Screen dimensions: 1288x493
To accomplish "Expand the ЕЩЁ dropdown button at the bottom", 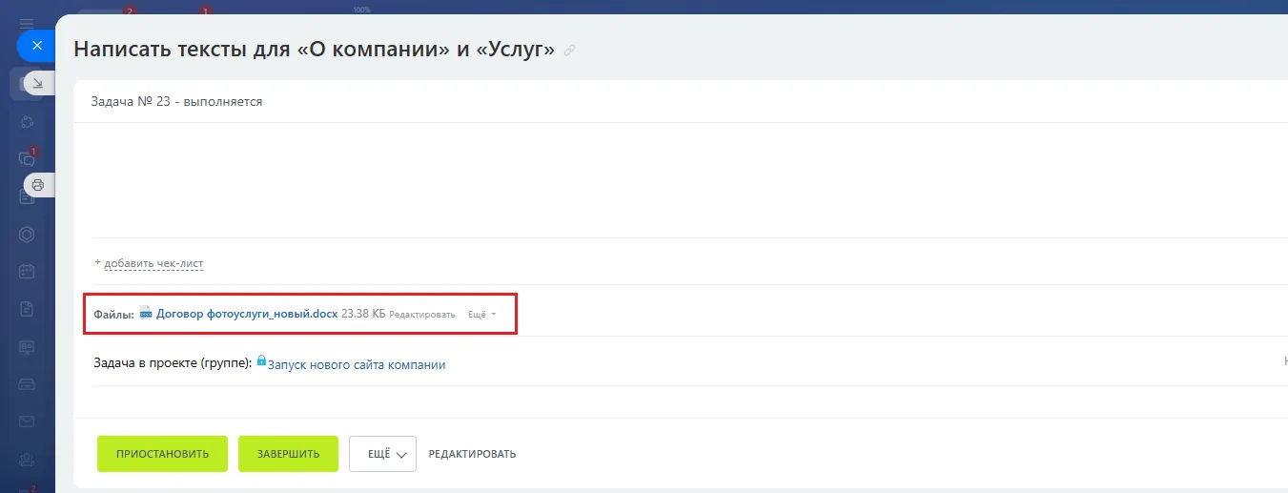I will (382, 454).
